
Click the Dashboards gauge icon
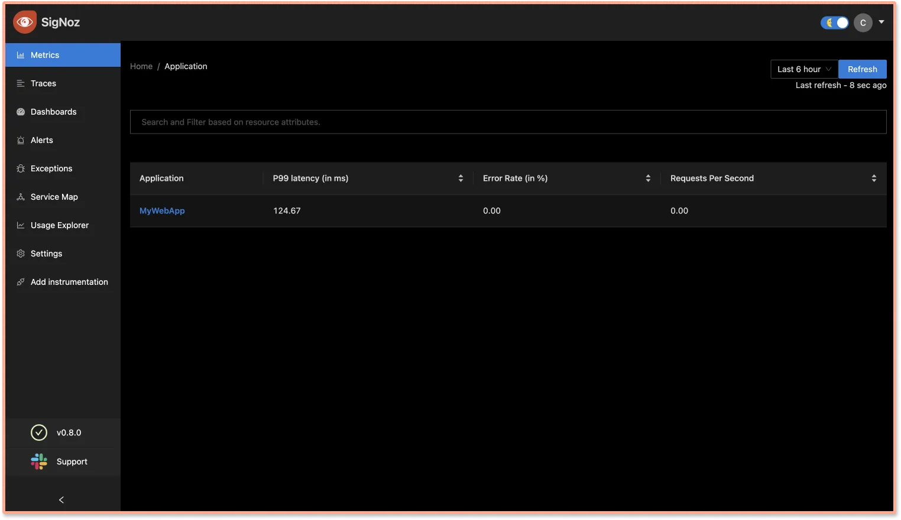pyautogui.click(x=21, y=112)
